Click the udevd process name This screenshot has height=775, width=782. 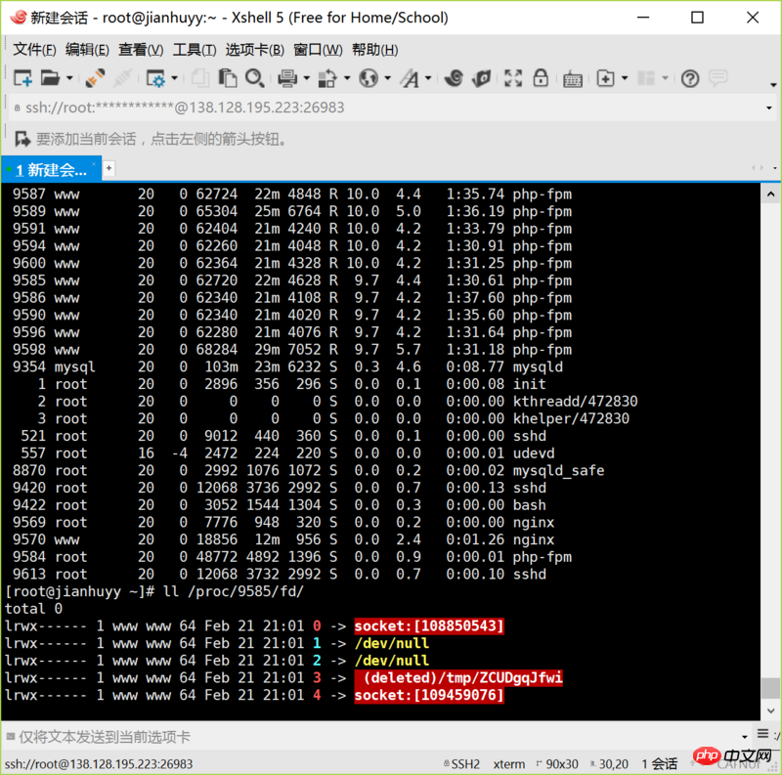click(534, 452)
